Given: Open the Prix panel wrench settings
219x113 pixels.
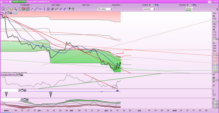Looking at the screenshot, I should coord(5,13).
